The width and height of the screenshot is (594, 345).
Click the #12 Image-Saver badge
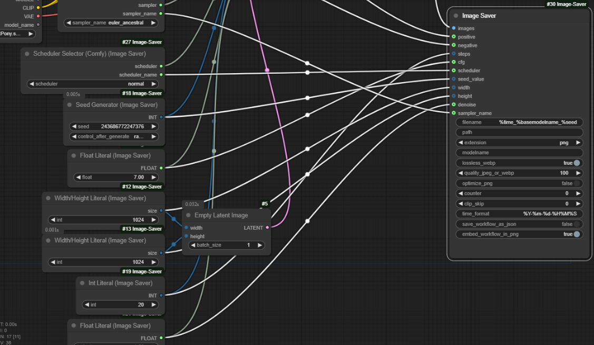click(x=142, y=186)
